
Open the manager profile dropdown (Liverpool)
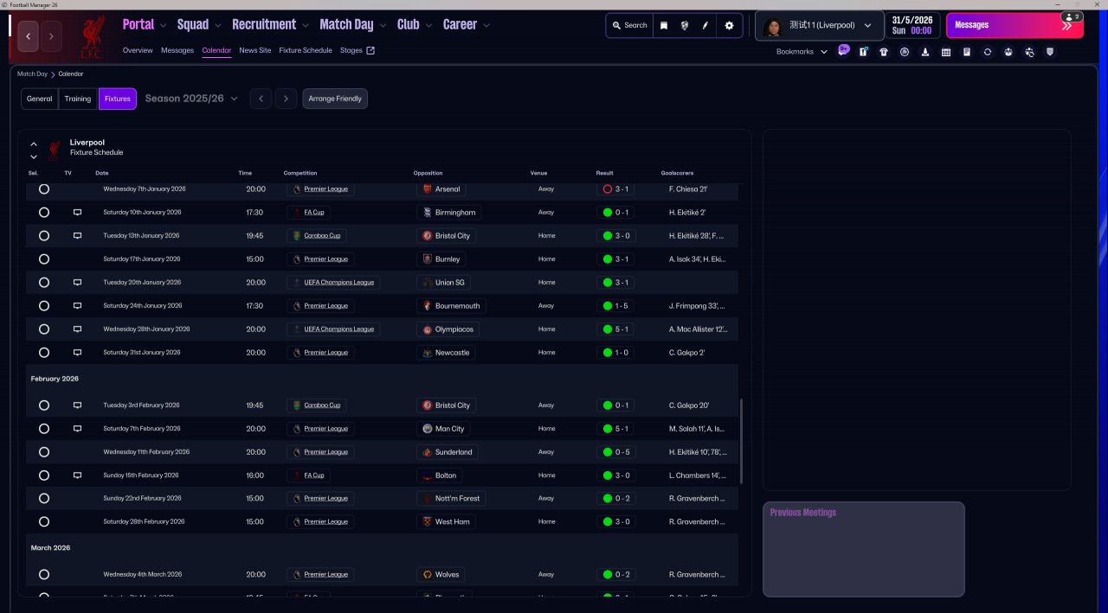click(x=820, y=26)
